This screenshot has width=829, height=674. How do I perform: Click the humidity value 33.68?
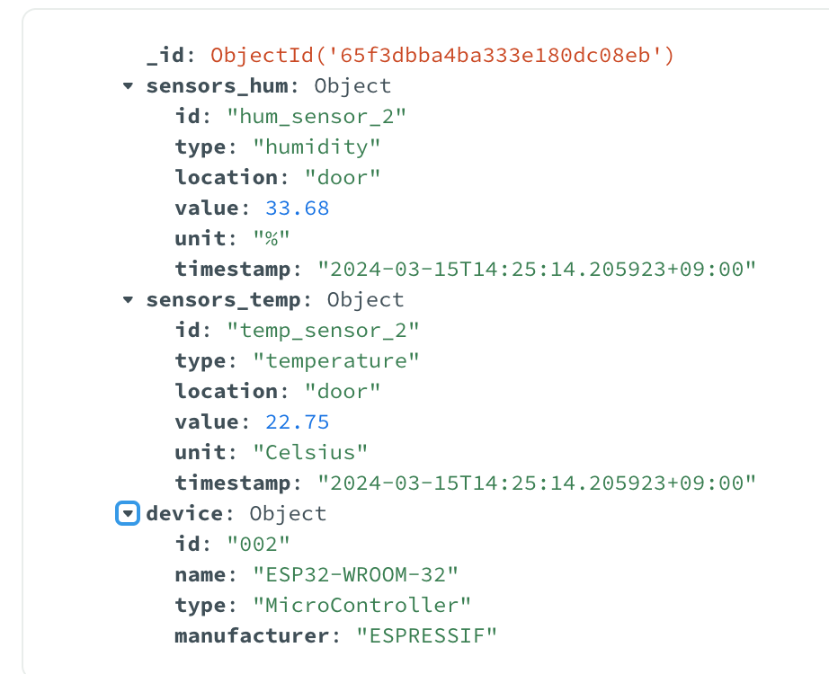point(298,208)
